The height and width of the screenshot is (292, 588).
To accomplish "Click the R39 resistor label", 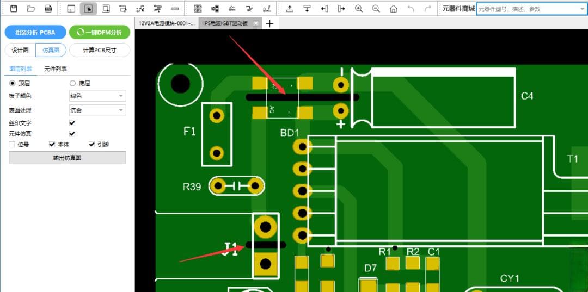I will pos(192,187).
